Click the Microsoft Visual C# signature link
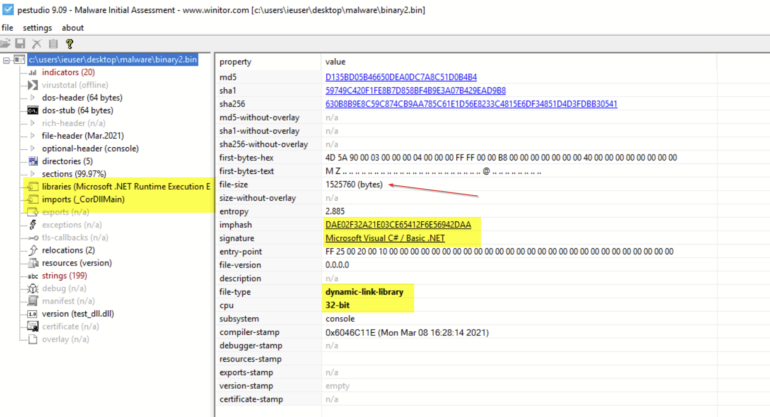The height and width of the screenshot is (417, 770). coord(385,238)
